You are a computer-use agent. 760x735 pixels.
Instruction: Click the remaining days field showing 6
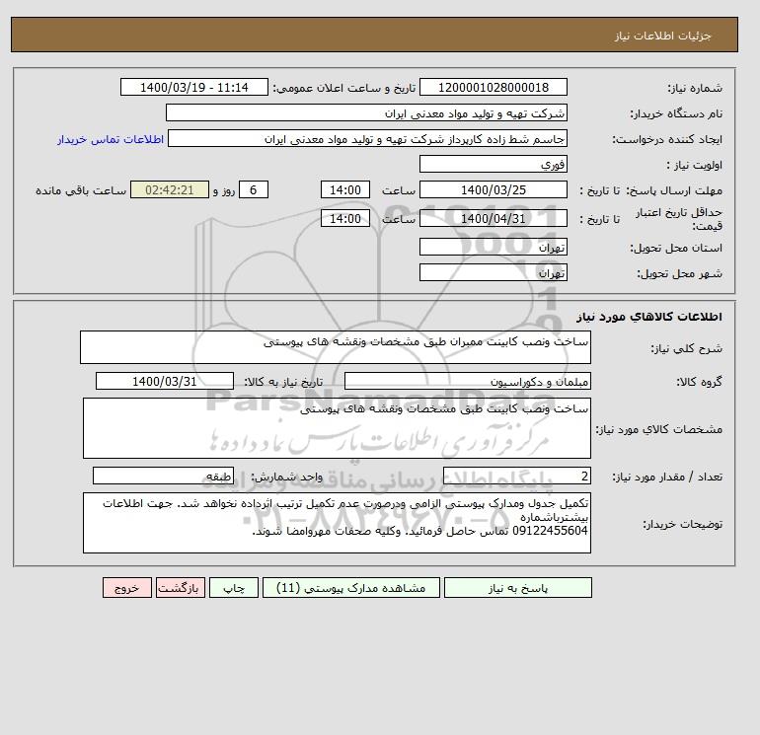coord(253,190)
